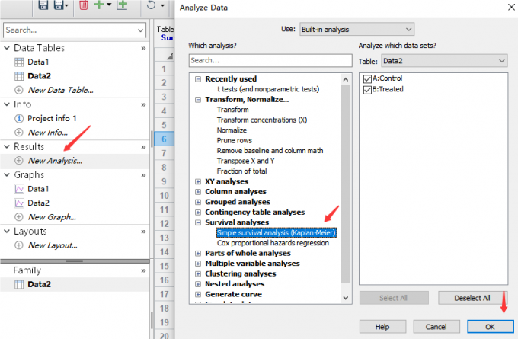518x339 pixels.
Task: Expand Contingency table analyses
Action: (x=198, y=212)
